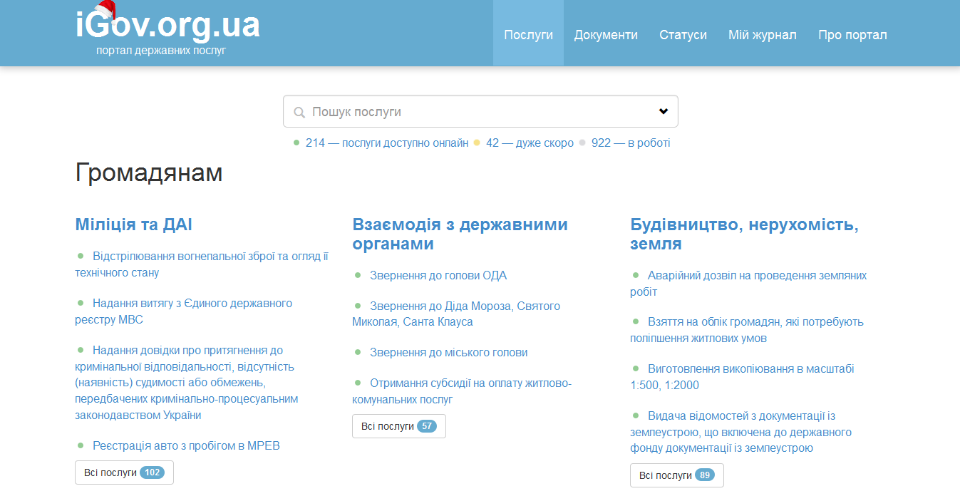960x501 pixels.
Task: Open Реєстрація авто з пробігом в МРЕВ
Action: [187, 445]
